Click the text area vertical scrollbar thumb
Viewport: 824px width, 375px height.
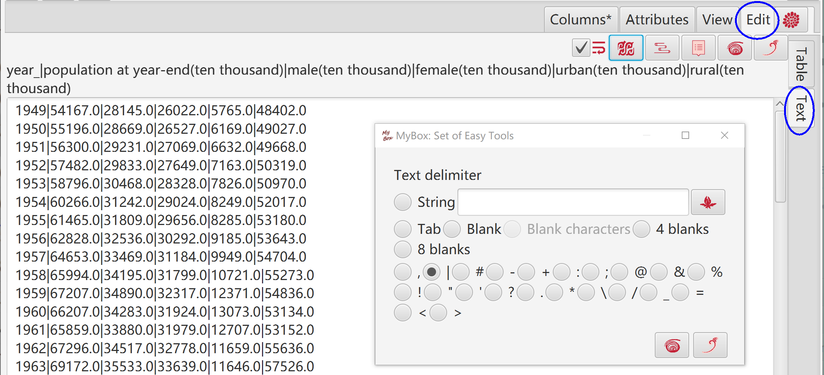click(780, 156)
